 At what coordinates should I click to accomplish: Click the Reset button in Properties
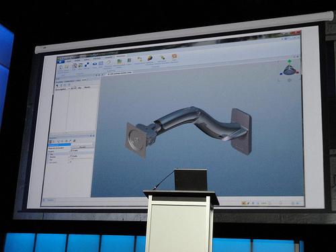[83, 147]
